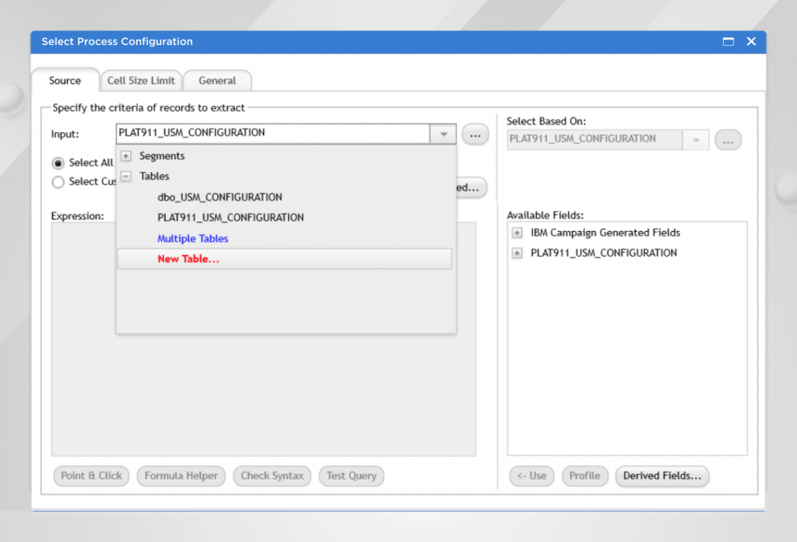Click the ellipsis button beside Select Based On
This screenshot has width=797, height=542.
tap(728, 140)
